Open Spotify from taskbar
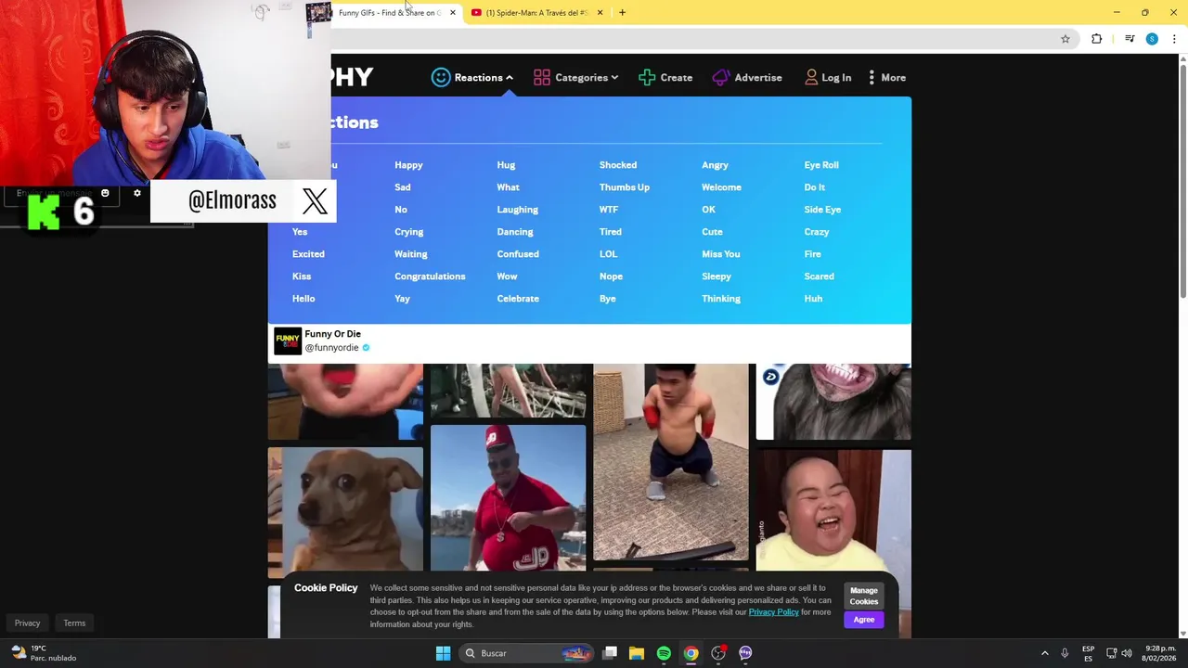1188x668 pixels. 664,653
